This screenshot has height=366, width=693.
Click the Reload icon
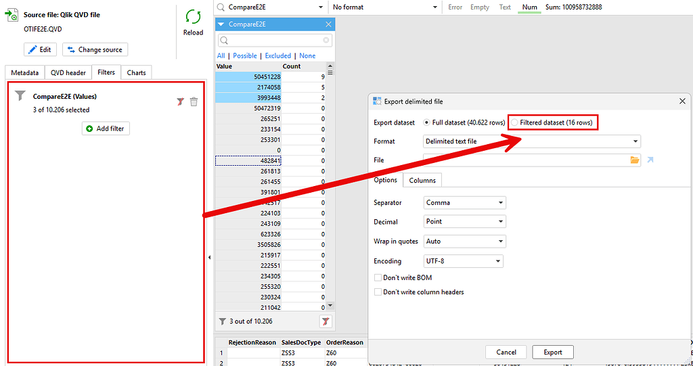tap(193, 17)
